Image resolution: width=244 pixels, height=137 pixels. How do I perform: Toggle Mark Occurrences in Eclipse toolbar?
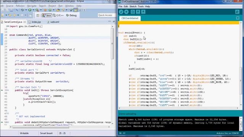[x=75, y=10]
